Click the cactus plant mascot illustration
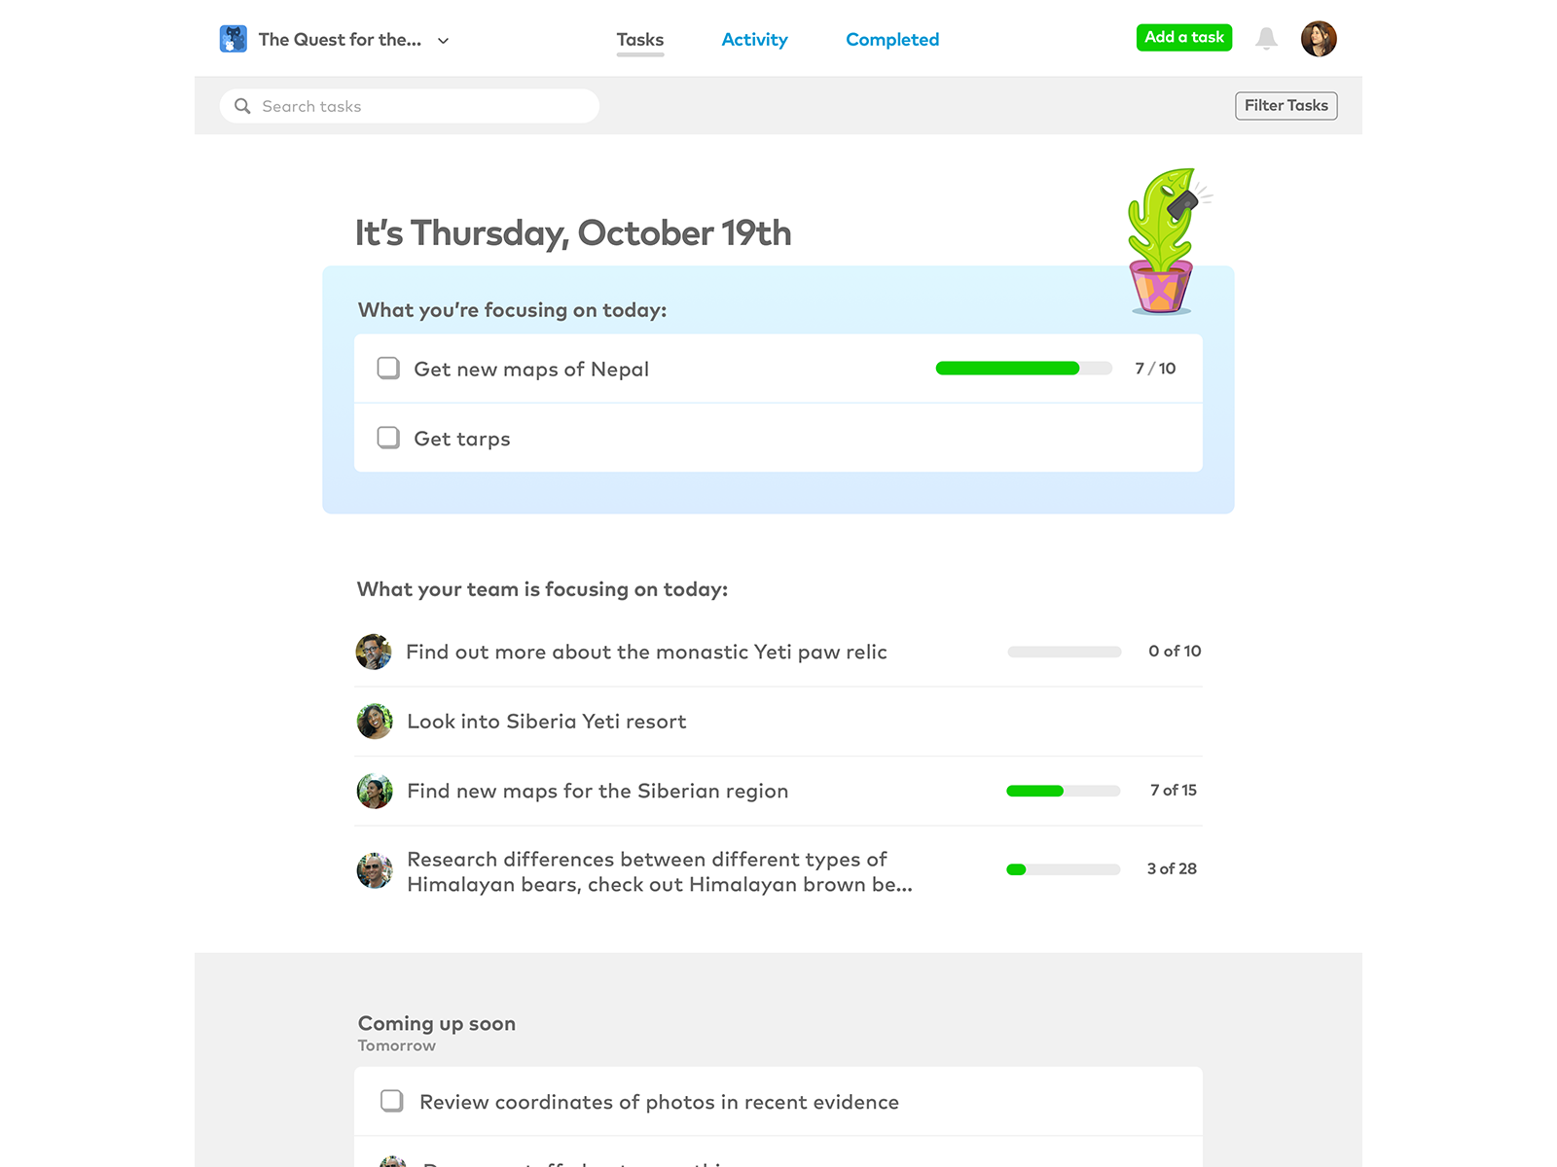Image resolution: width=1557 pixels, height=1167 pixels. click(1167, 241)
